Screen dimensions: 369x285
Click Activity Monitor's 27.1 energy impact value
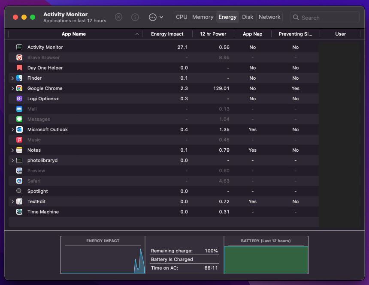[182, 47]
